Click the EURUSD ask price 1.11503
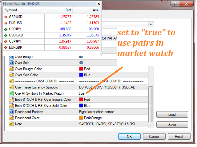Screen dimensions: 197x147 [93, 23]
